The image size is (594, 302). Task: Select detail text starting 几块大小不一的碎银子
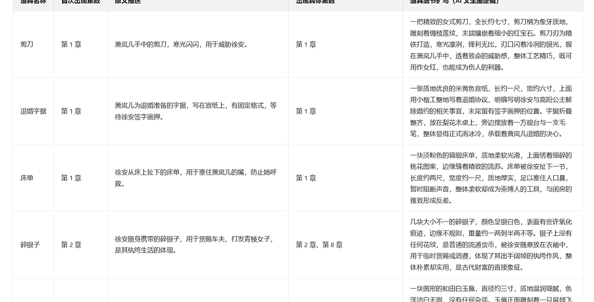click(x=491, y=245)
